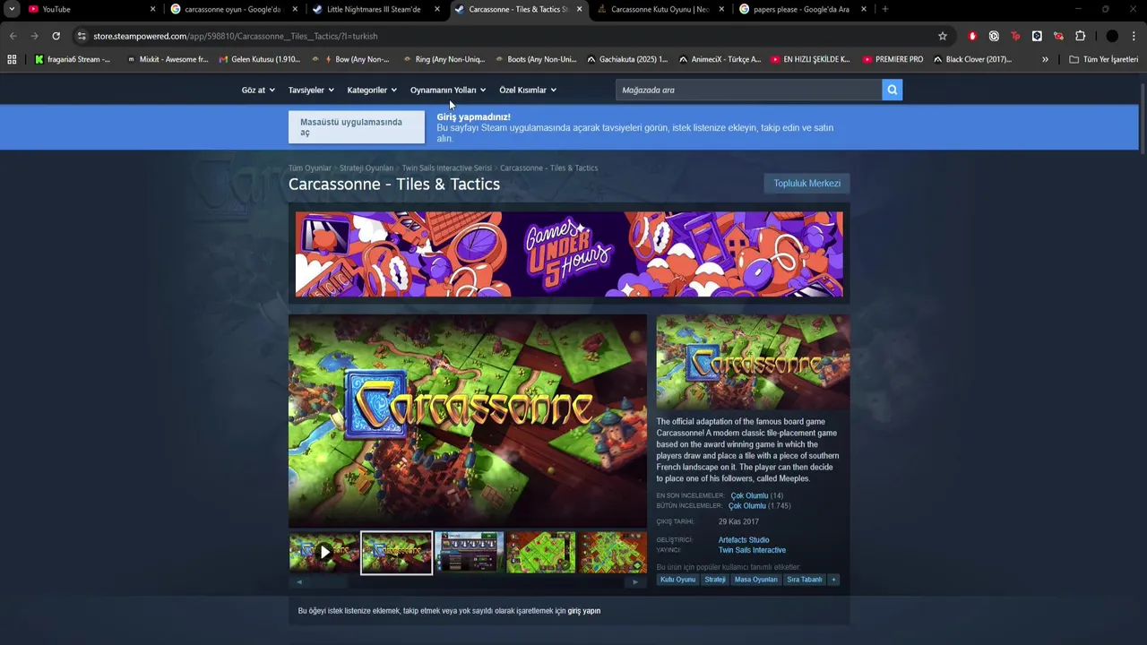Reload the page with browser refresh icon
1147x645 pixels.
click(56, 36)
